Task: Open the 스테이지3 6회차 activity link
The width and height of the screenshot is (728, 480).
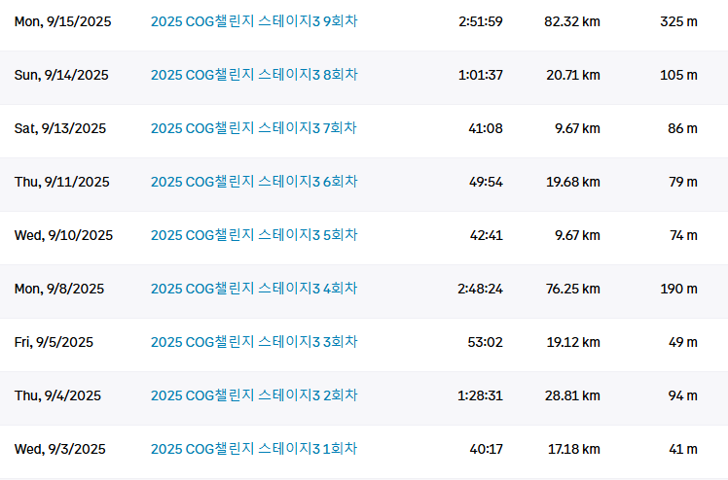Action: coord(254,182)
